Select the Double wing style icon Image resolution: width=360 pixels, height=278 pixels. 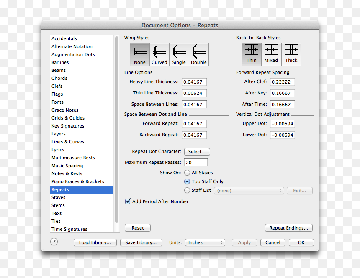point(199,54)
